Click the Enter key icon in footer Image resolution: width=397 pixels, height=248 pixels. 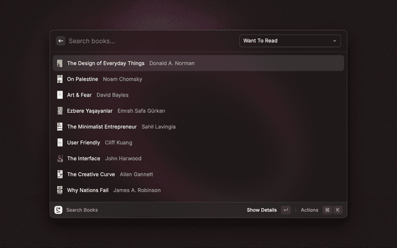point(285,210)
